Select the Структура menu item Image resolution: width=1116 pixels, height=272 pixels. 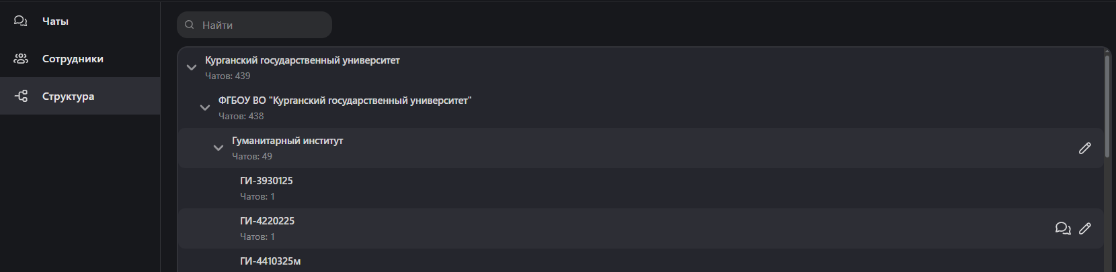tap(68, 96)
